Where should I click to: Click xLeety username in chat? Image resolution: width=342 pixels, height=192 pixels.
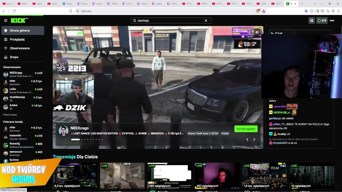tap(282, 134)
